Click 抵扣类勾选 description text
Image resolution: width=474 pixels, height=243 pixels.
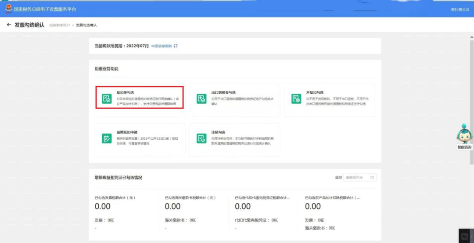tap(148, 101)
